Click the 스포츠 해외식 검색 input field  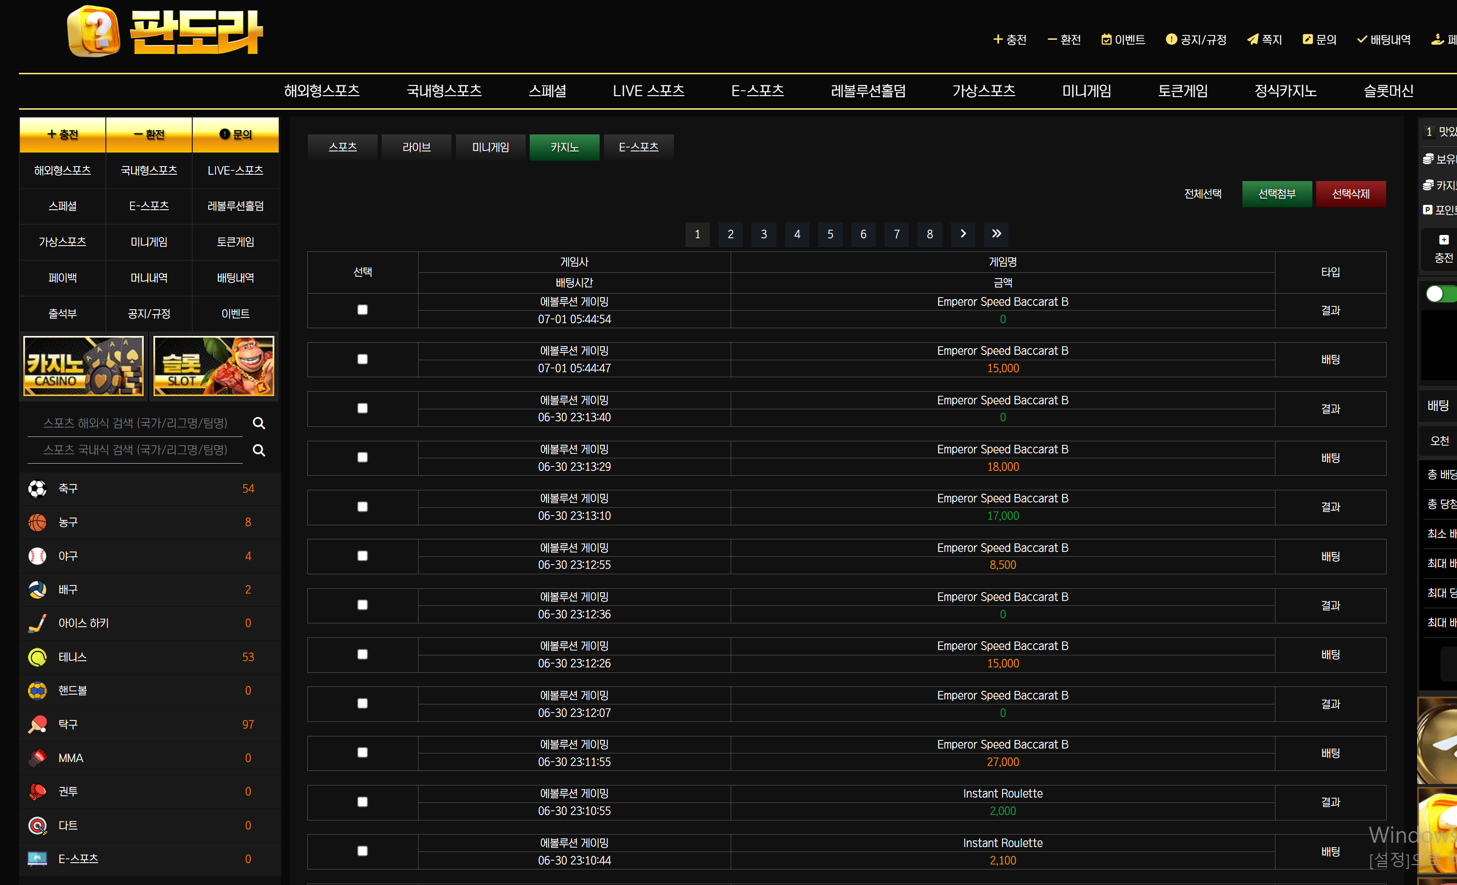[x=135, y=423]
